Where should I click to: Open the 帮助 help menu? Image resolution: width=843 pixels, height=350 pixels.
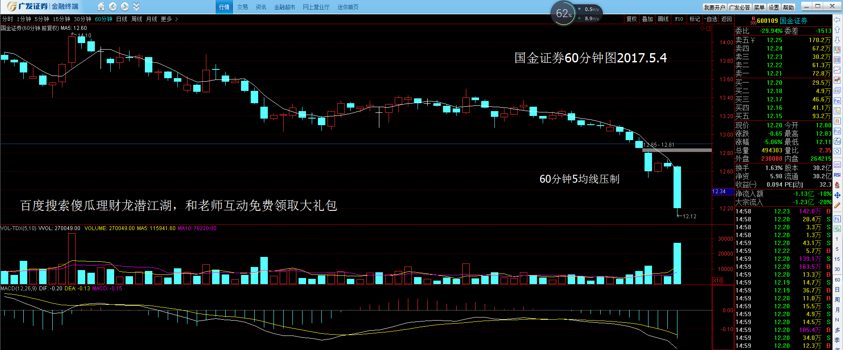coord(789,7)
